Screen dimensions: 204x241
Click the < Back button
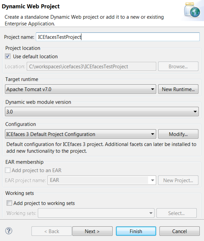pos(51,231)
